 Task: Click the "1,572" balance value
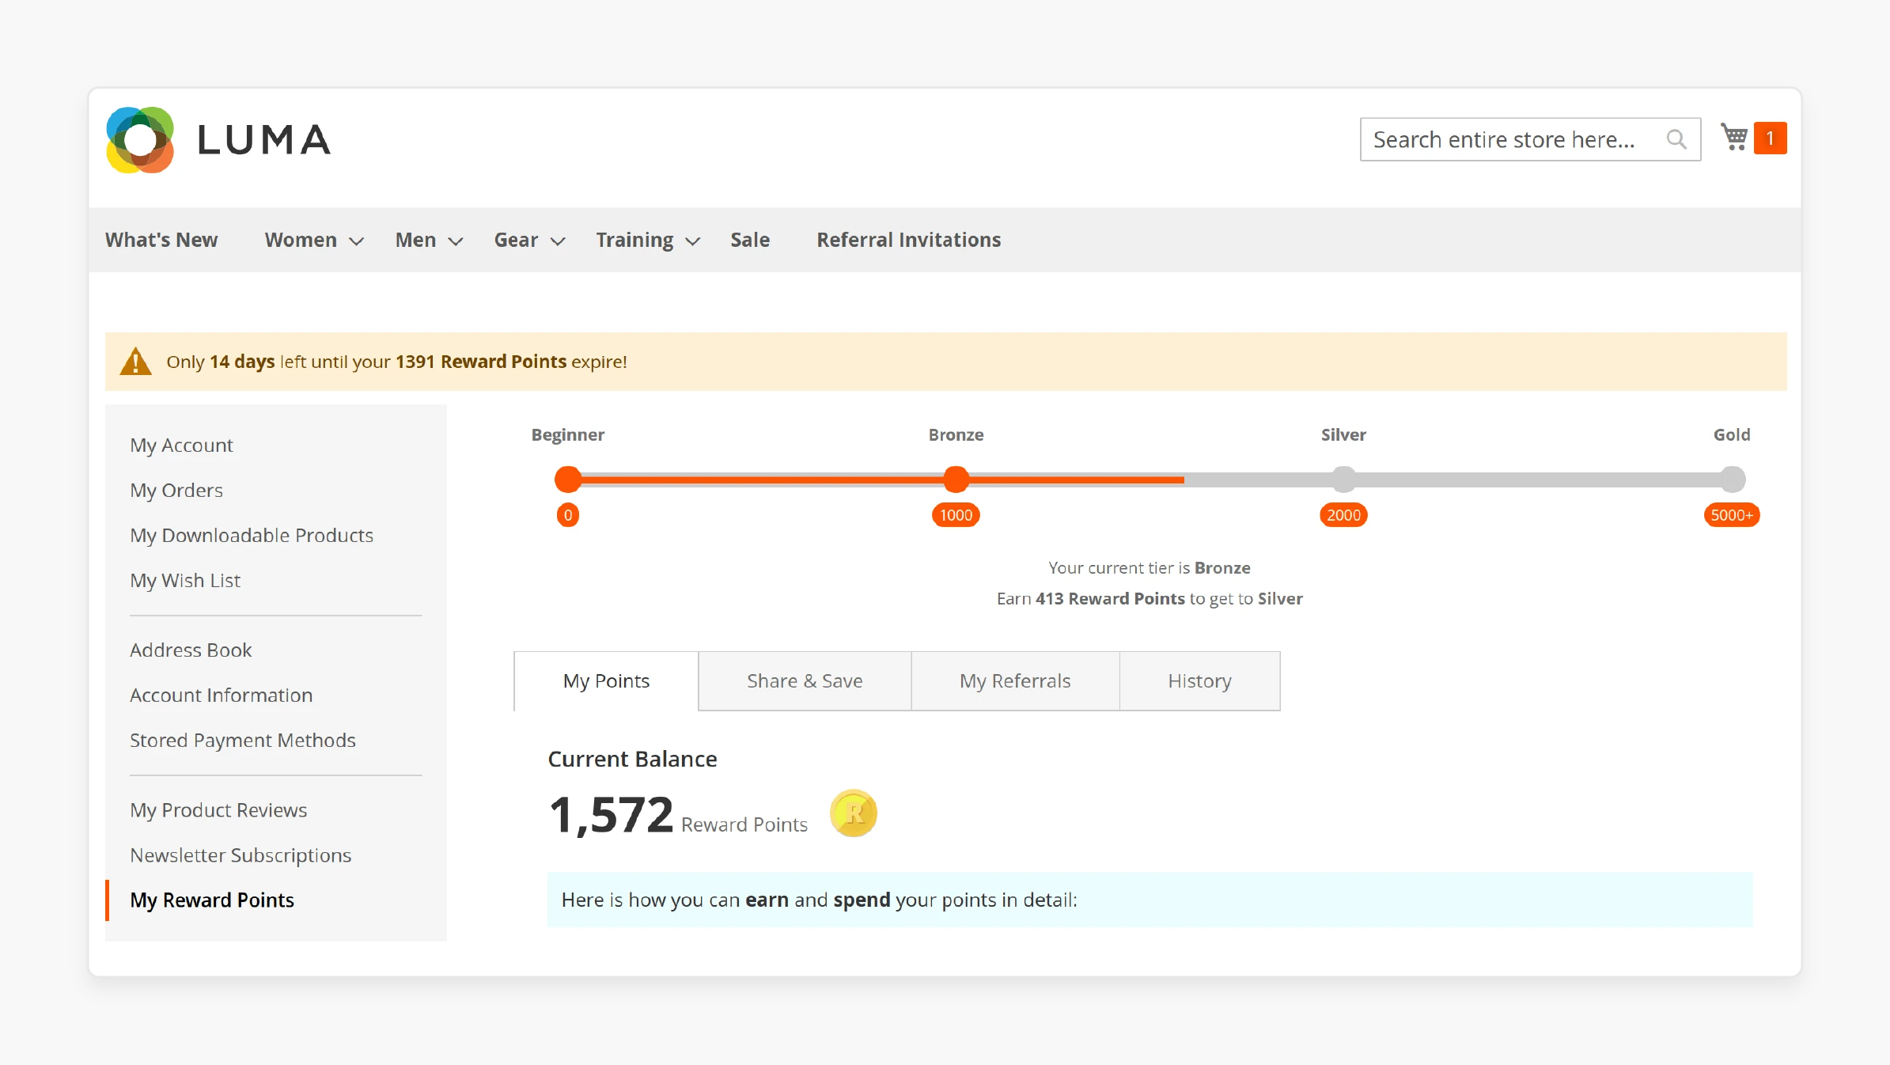click(x=611, y=814)
